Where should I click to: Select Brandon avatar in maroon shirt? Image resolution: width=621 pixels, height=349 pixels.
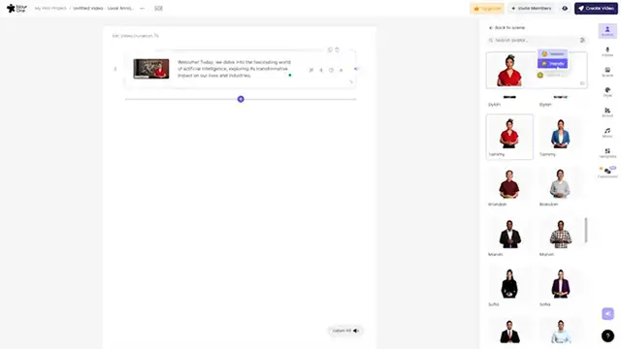click(509, 187)
